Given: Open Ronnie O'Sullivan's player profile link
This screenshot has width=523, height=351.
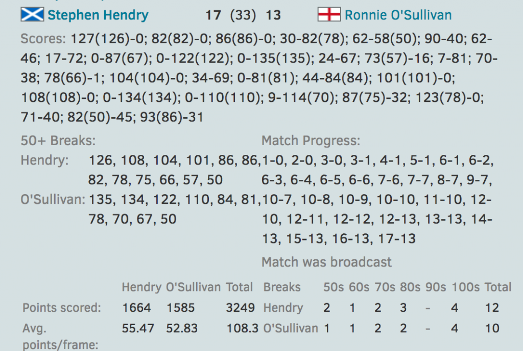Looking at the screenshot, I should coord(398,15).
